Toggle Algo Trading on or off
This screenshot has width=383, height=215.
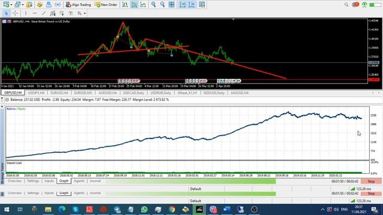(78, 4)
